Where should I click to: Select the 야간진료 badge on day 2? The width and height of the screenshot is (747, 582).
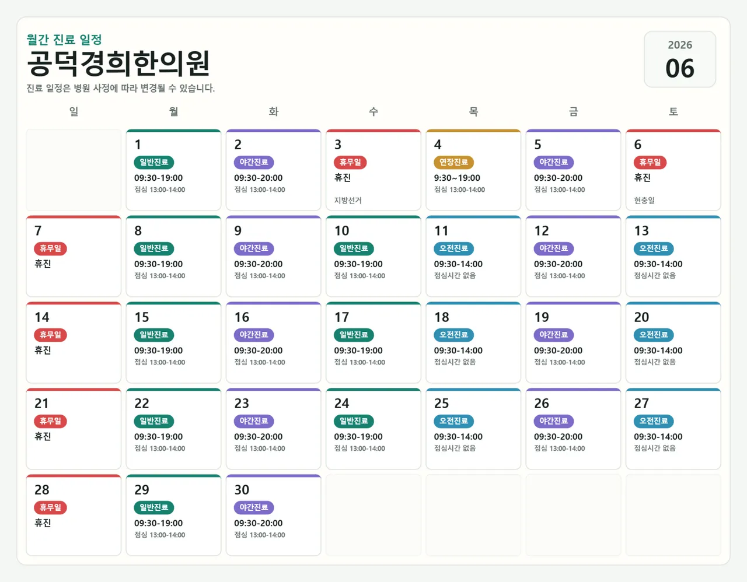[254, 162]
